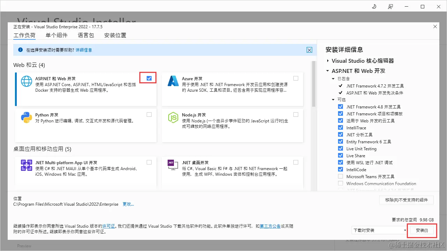Viewport: 447px width, 251px height.
Task: Uncheck 适用于 Web 开发的云工具
Action: pyautogui.click(x=340, y=121)
